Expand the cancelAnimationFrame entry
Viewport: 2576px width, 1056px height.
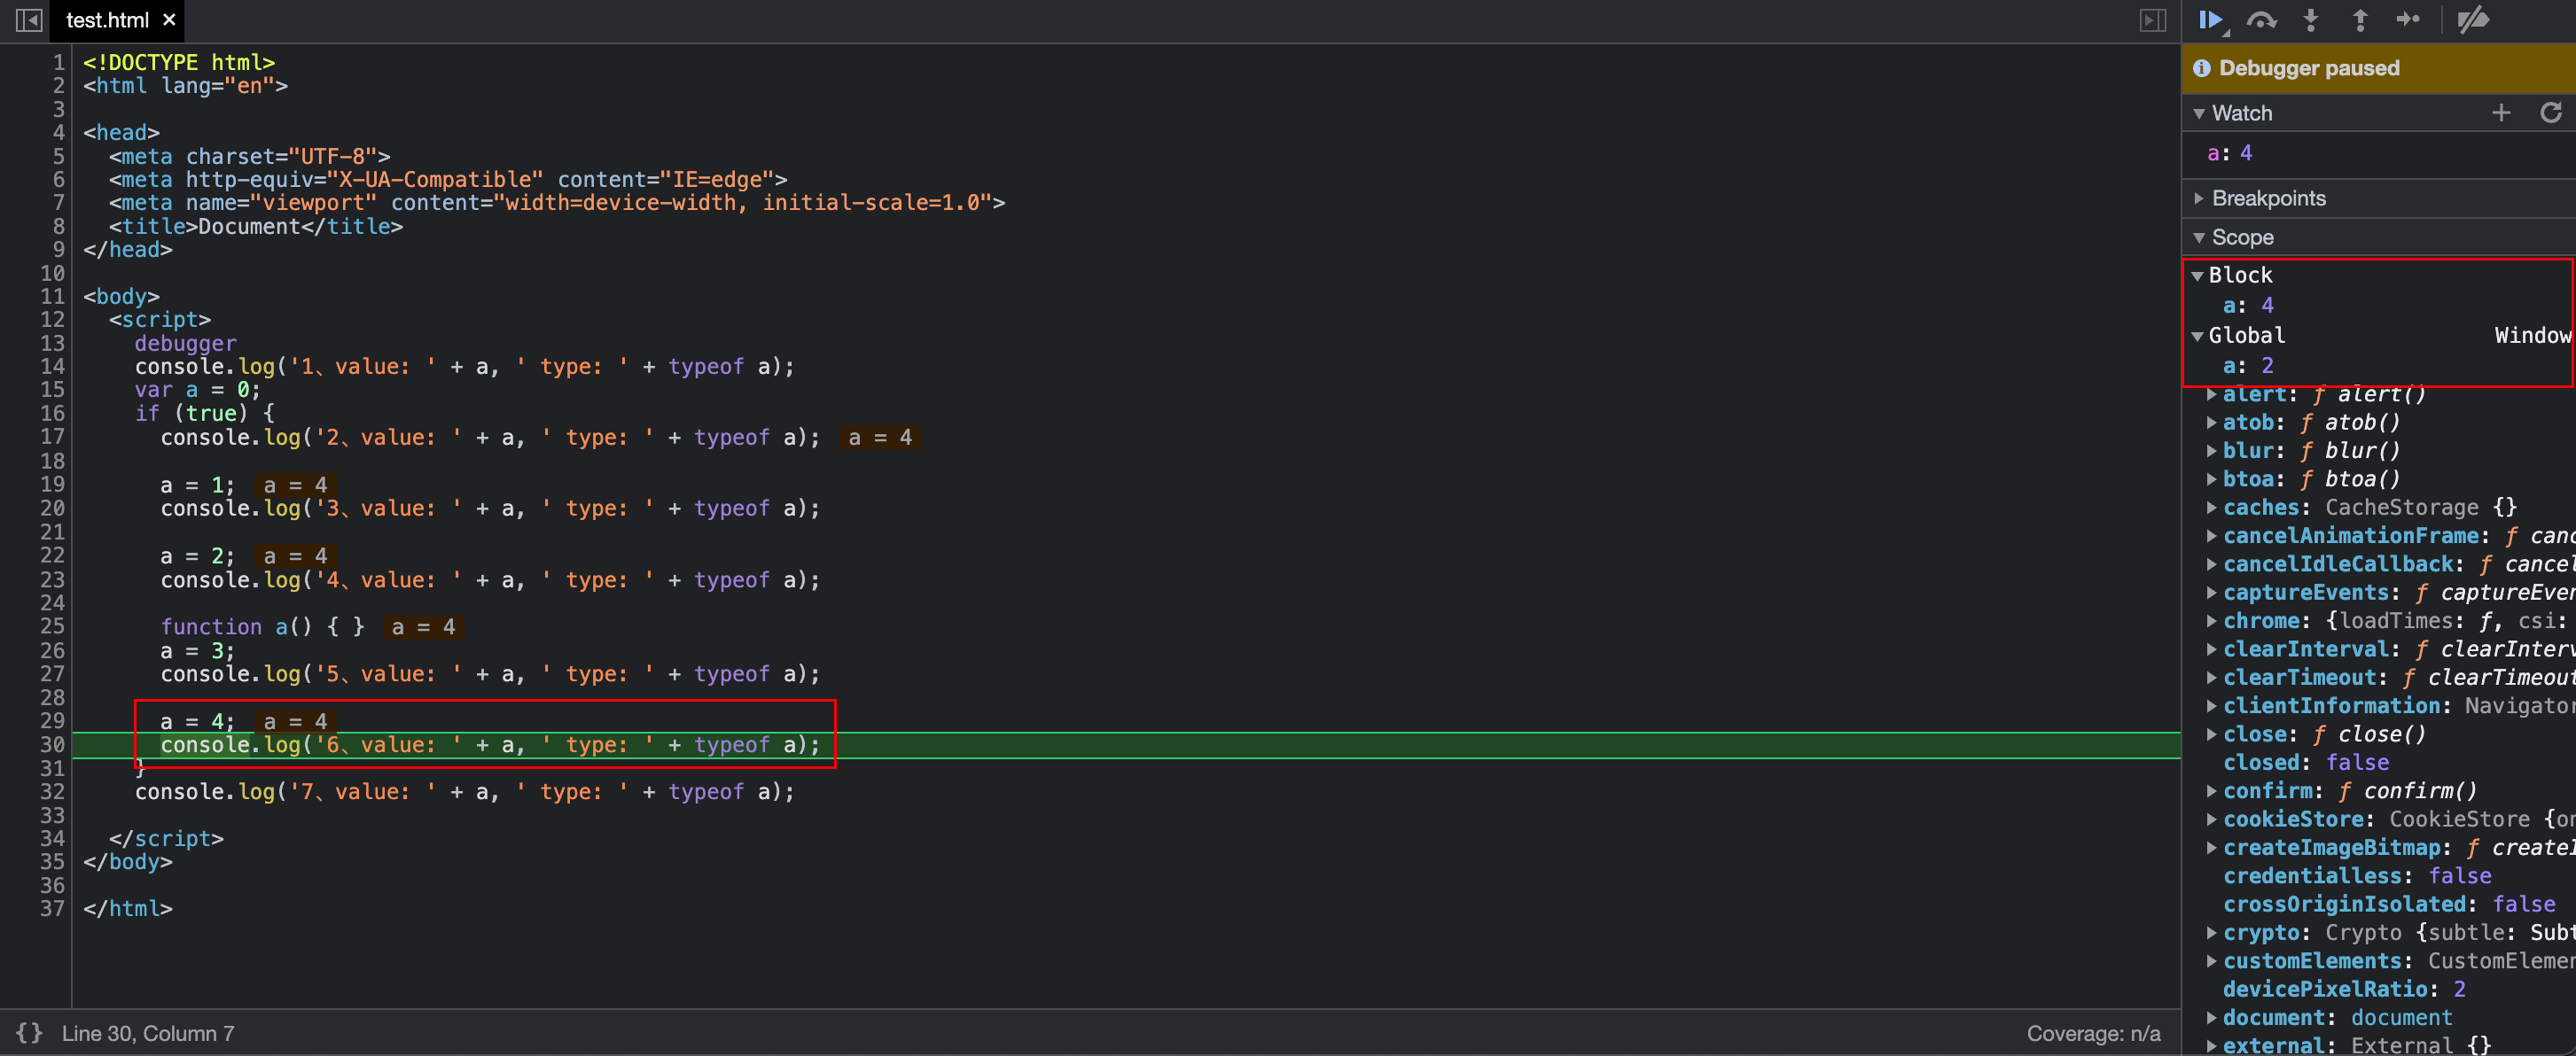click(2212, 537)
